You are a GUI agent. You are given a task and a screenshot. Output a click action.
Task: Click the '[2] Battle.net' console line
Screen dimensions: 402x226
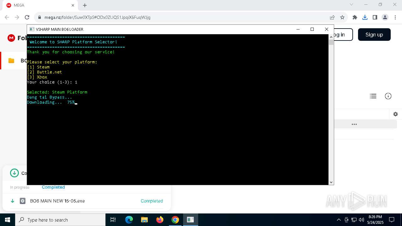[x=45, y=72]
